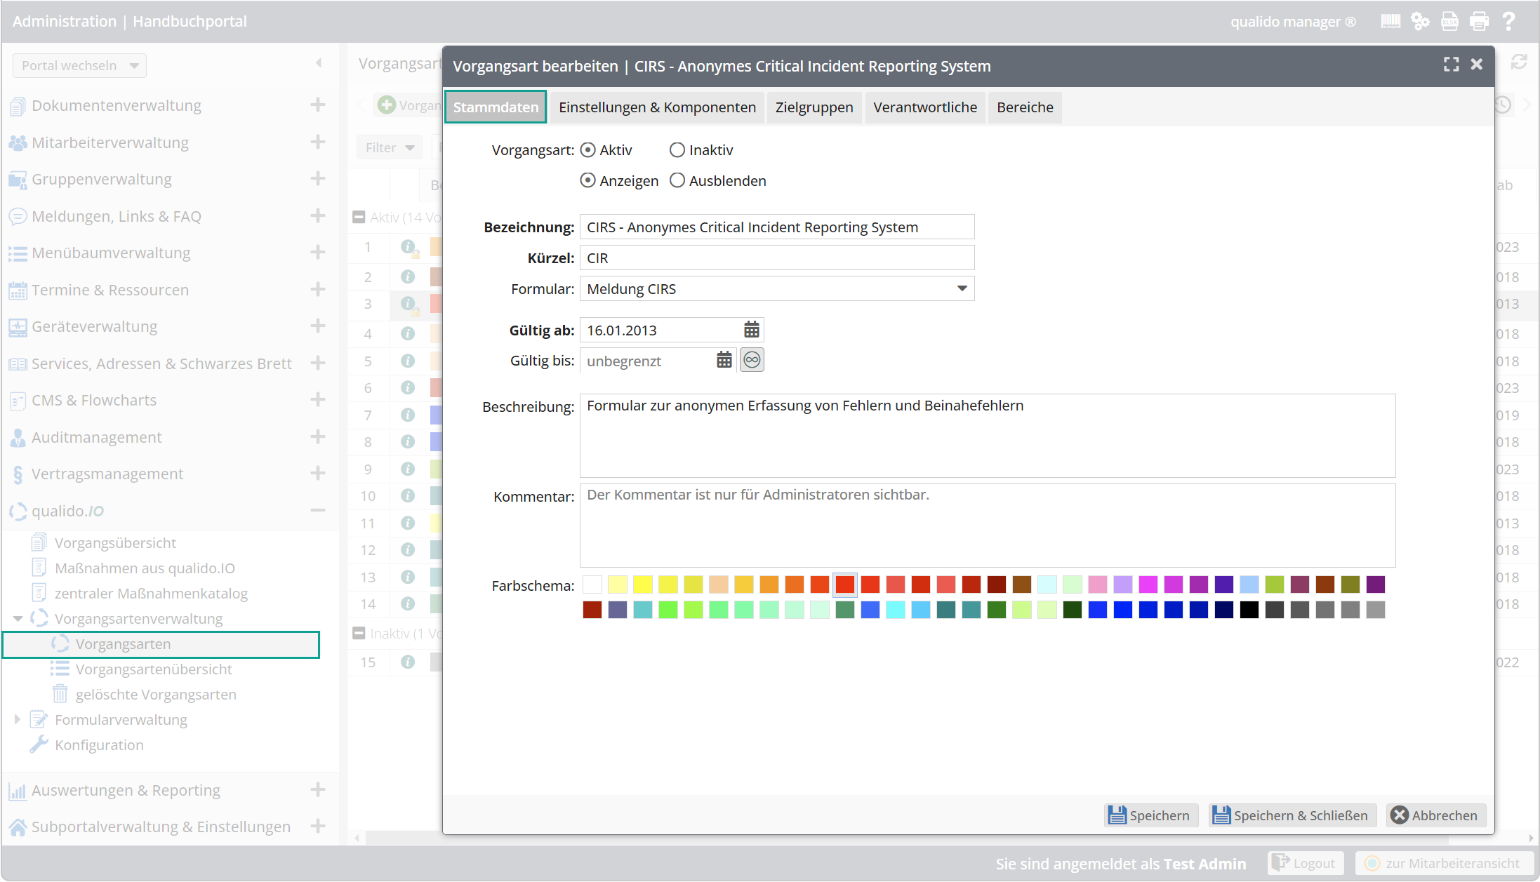1540x882 pixels.
Task: Switch to the Verantwortliche tab
Action: 925,107
